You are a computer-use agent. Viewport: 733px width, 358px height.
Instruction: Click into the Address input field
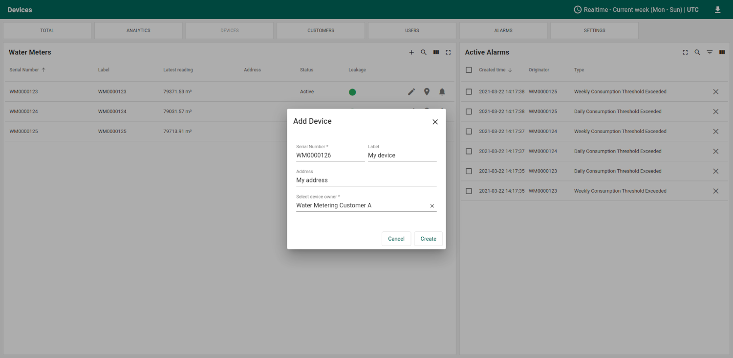coord(366,180)
